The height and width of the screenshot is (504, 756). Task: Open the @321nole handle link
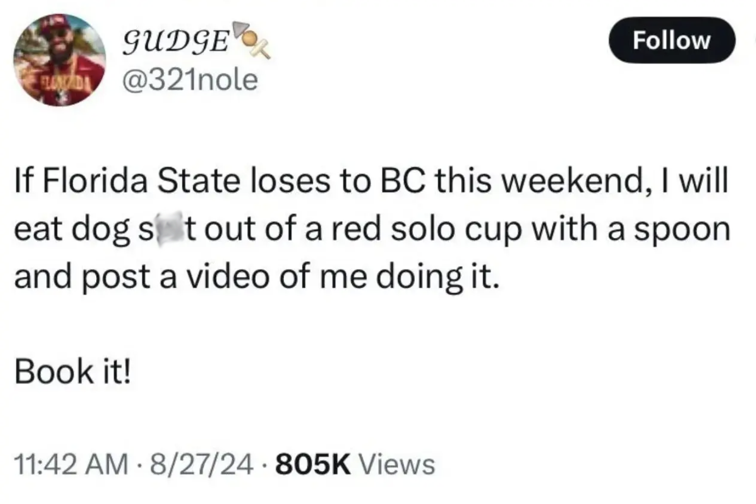pyautogui.click(x=190, y=80)
